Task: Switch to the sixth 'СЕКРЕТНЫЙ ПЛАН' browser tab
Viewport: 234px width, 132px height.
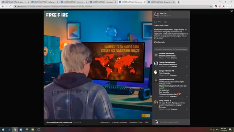Action: pyautogui.click(x=161, y=2)
